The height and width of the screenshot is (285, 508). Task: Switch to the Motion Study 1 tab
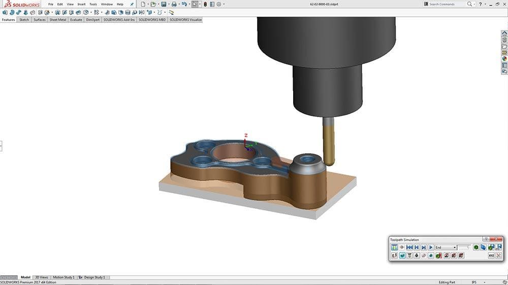[x=63, y=277]
